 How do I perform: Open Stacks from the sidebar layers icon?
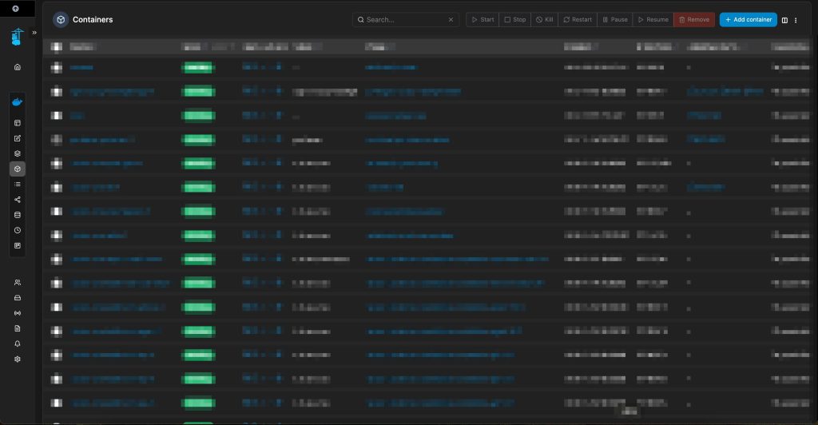[x=18, y=153]
